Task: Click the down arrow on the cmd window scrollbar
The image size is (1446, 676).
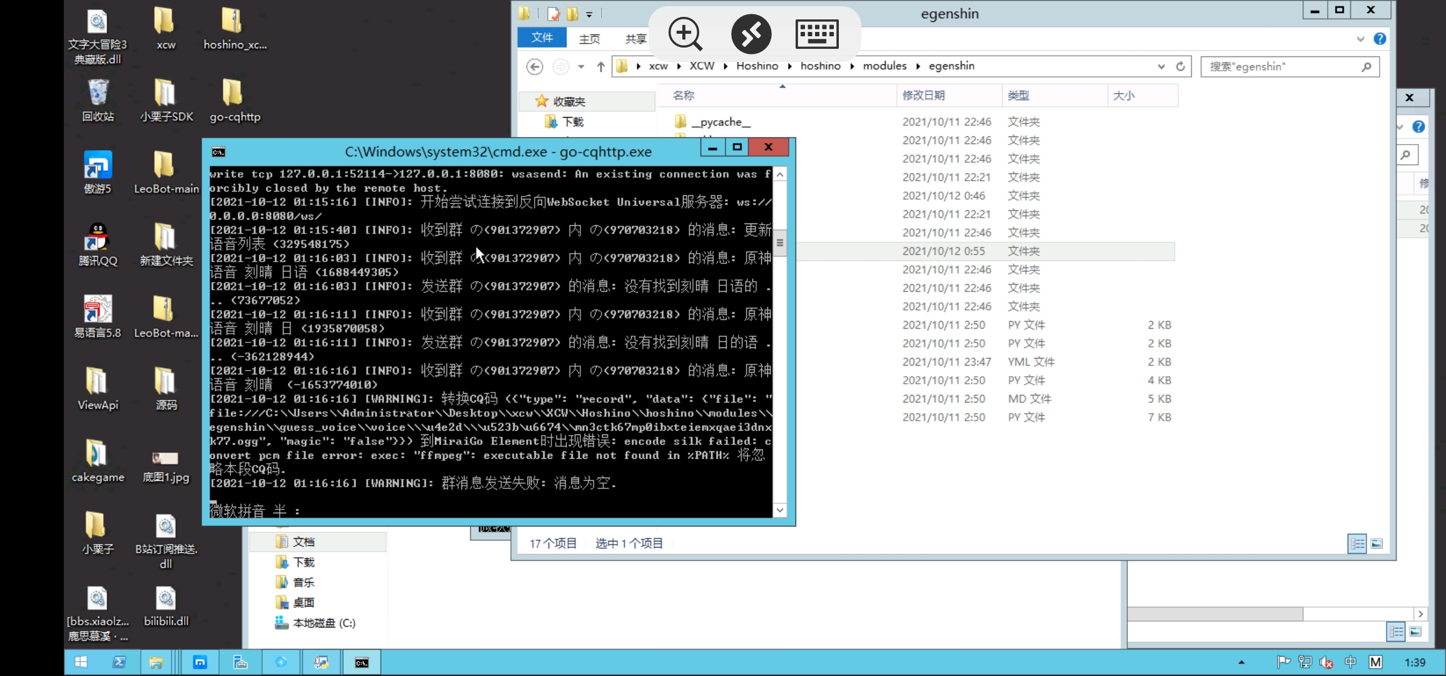Action: tap(780, 510)
